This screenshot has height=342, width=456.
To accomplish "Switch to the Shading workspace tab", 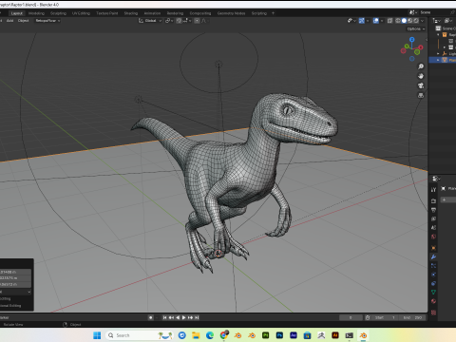I will (131, 13).
